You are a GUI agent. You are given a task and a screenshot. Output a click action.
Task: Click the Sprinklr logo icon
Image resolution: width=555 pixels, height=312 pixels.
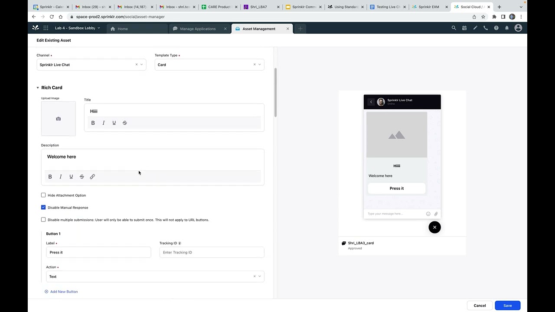[36, 28]
